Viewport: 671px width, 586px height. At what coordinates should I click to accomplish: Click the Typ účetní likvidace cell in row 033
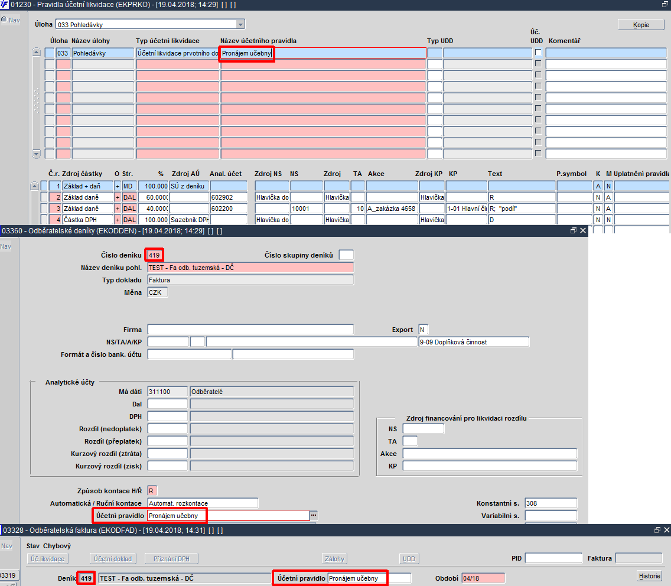coord(178,53)
